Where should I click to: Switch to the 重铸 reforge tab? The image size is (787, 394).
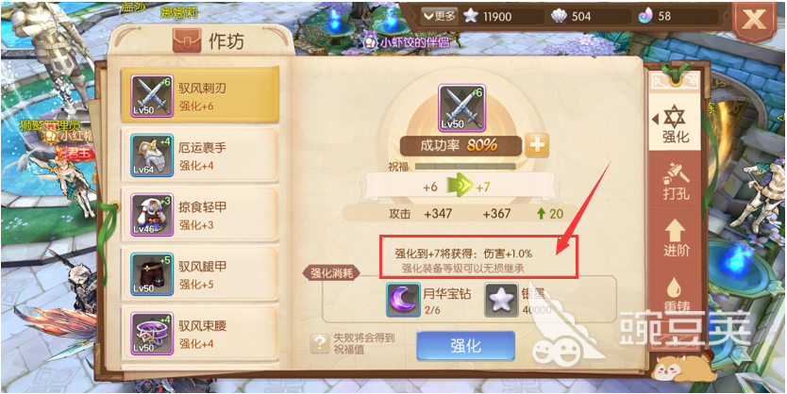pos(676,296)
